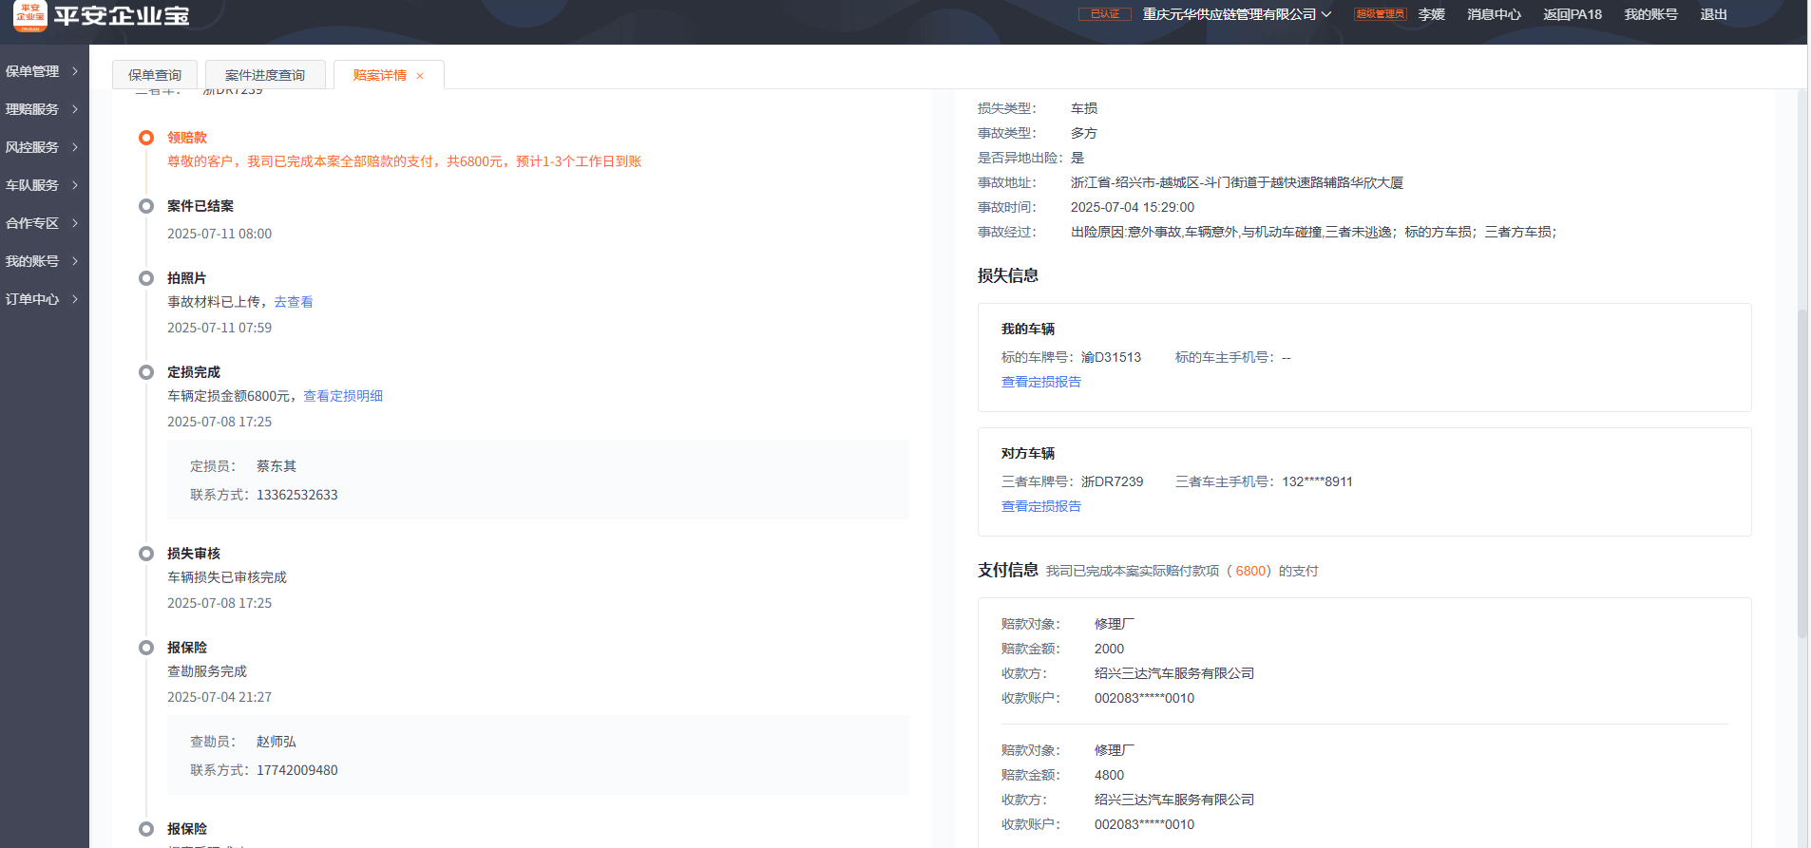Expand the 车队服务 sidebar section
The height and width of the screenshot is (848, 1811).
[x=43, y=185]
